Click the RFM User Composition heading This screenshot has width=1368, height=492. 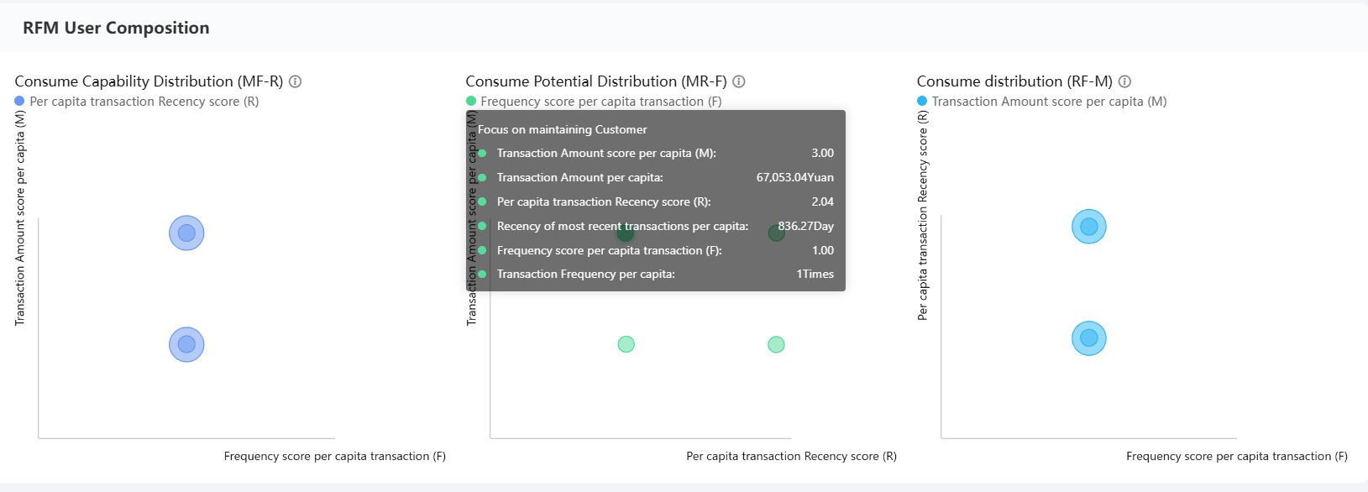(x=116, y=28)
